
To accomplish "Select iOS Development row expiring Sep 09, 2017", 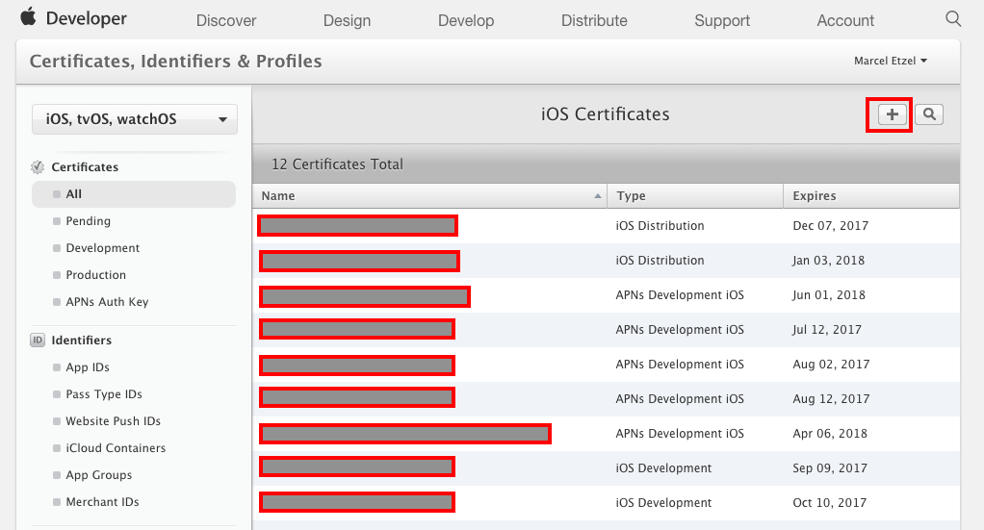I will pyautogui.click(x=606, y=468).
